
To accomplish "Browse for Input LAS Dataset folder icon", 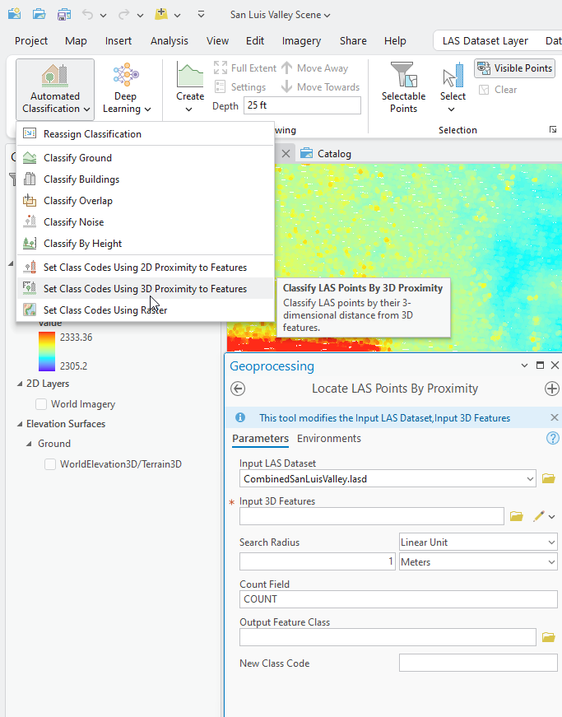I will tap(548, 479).
